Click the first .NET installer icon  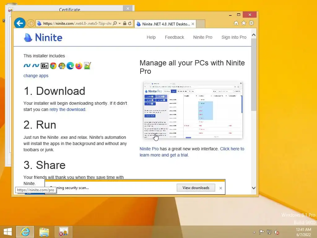coord(27,66)
